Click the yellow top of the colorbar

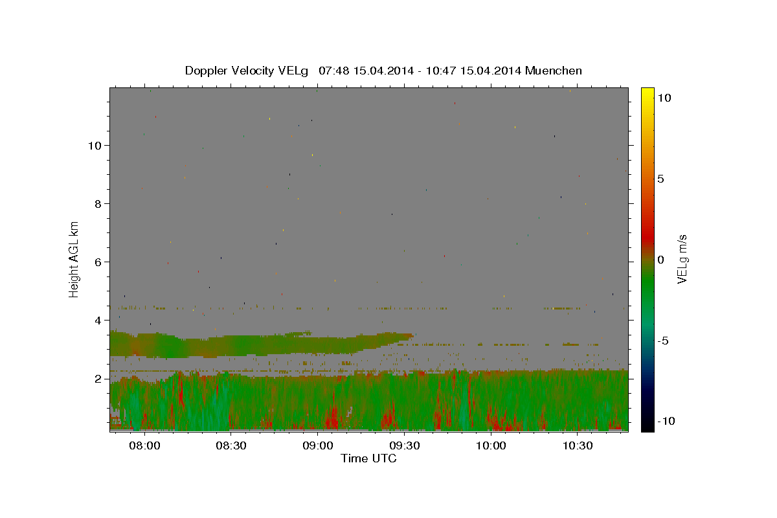coord(647,92)
